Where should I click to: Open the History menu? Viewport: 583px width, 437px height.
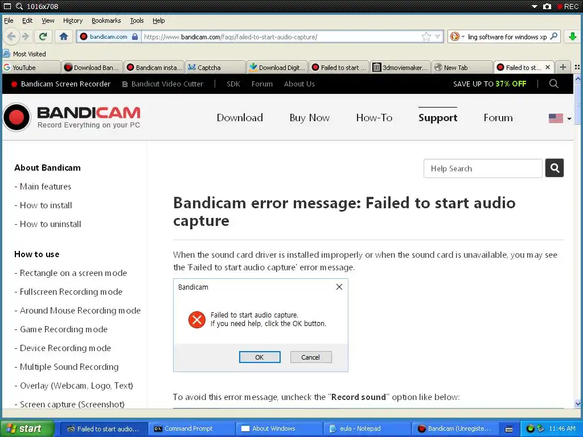pyautogui.click(x=72, y=20)
